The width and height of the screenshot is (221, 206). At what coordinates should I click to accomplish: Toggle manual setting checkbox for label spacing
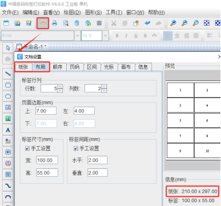tap(76, 148)
